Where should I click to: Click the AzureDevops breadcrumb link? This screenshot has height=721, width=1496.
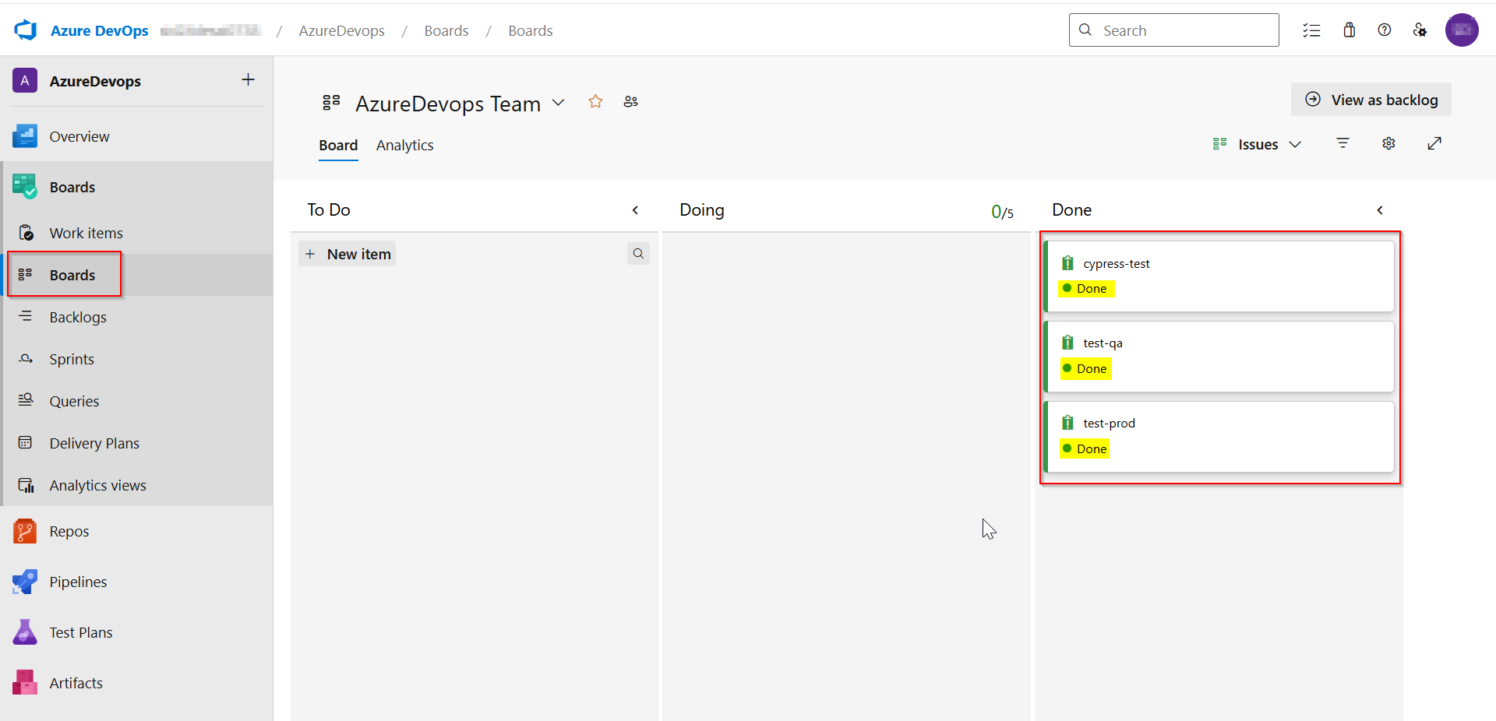point(341,30)
